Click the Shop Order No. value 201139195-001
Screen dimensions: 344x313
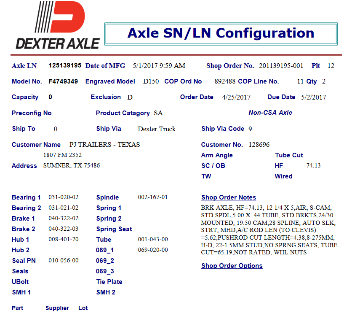pos(281,66)
